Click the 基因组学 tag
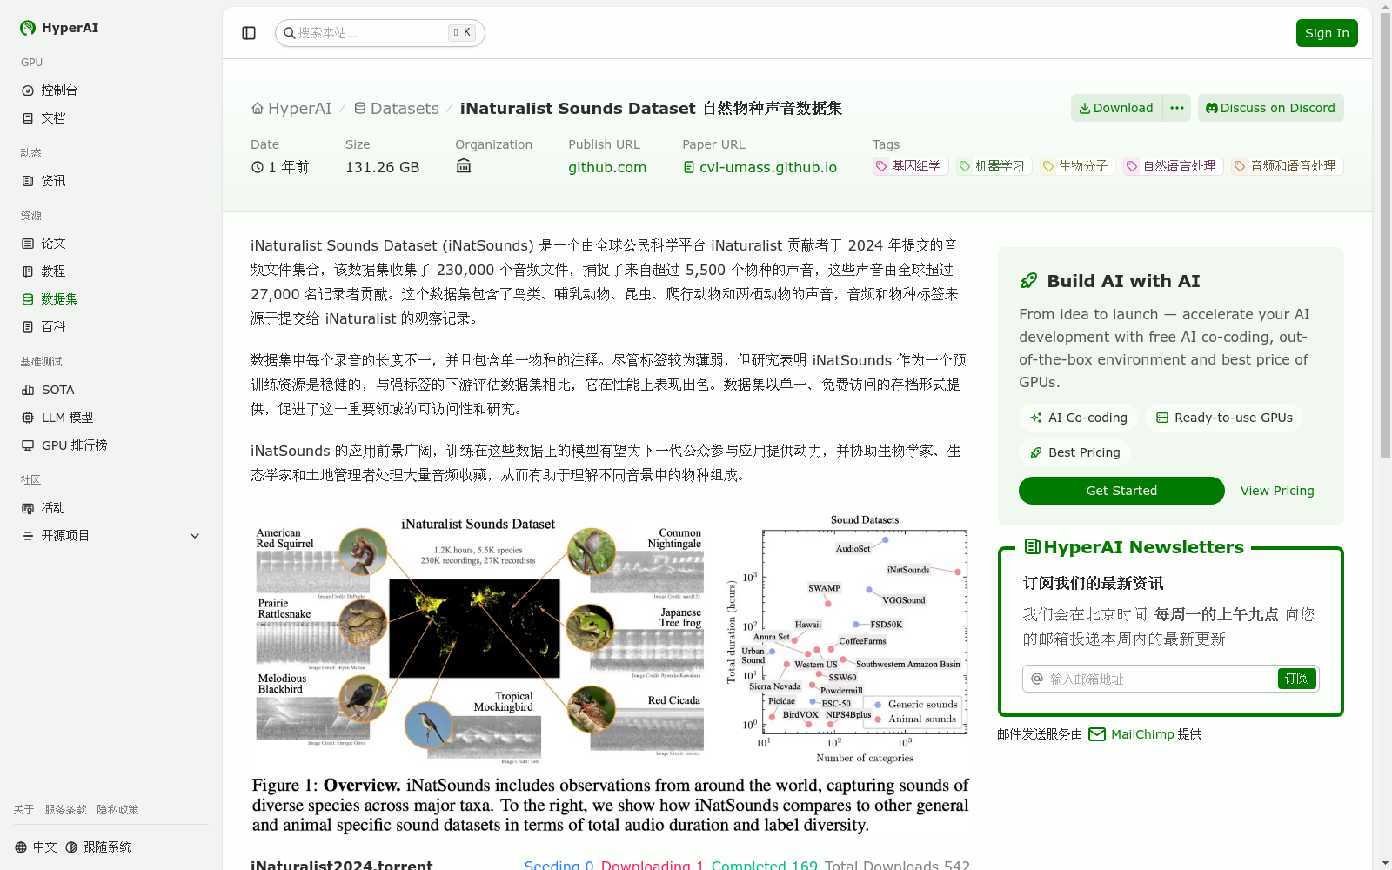The image size is (1392, 870). [910, 166]
